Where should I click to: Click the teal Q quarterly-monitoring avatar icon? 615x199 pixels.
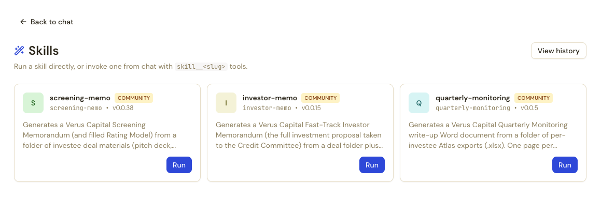419,103
